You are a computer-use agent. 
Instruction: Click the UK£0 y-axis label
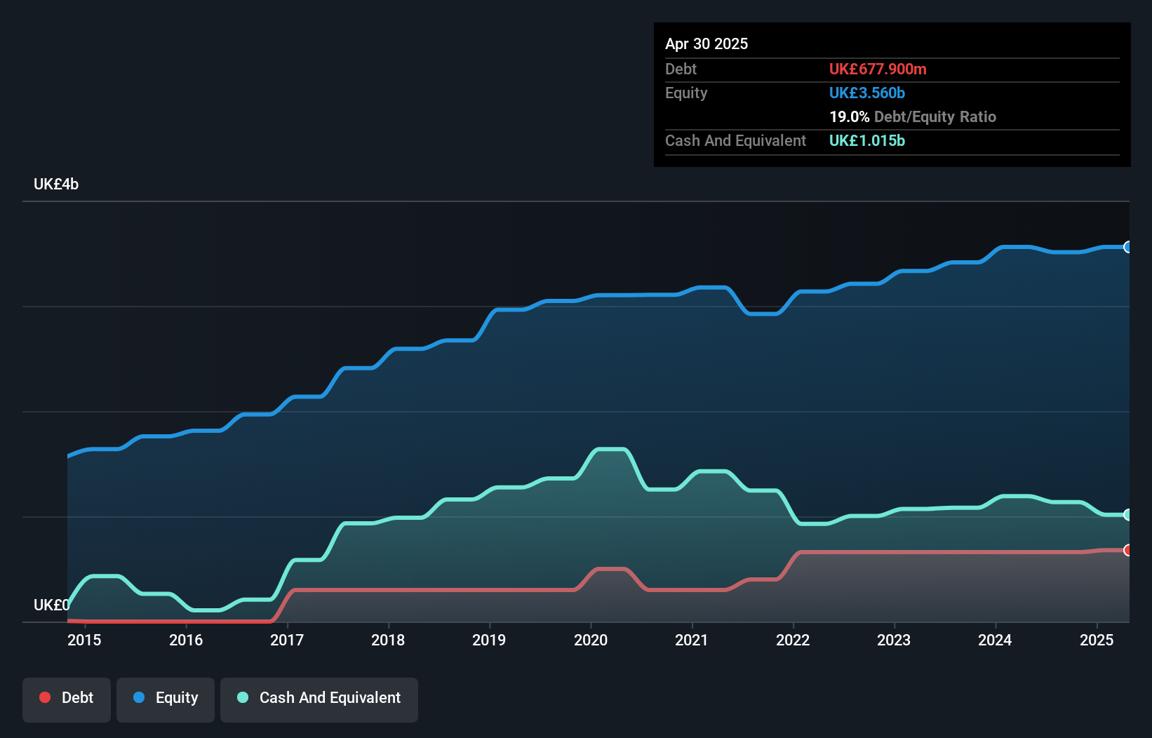[x=51, y=605]
